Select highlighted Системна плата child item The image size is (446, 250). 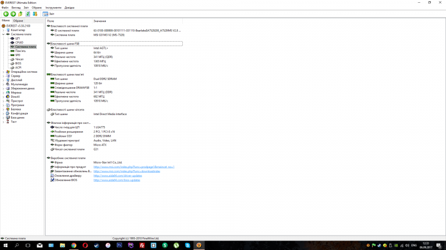click(25, 47)
